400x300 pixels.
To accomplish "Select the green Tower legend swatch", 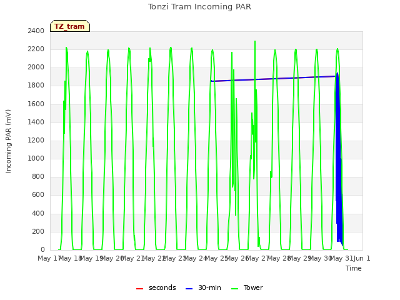I will click(234, 288).
